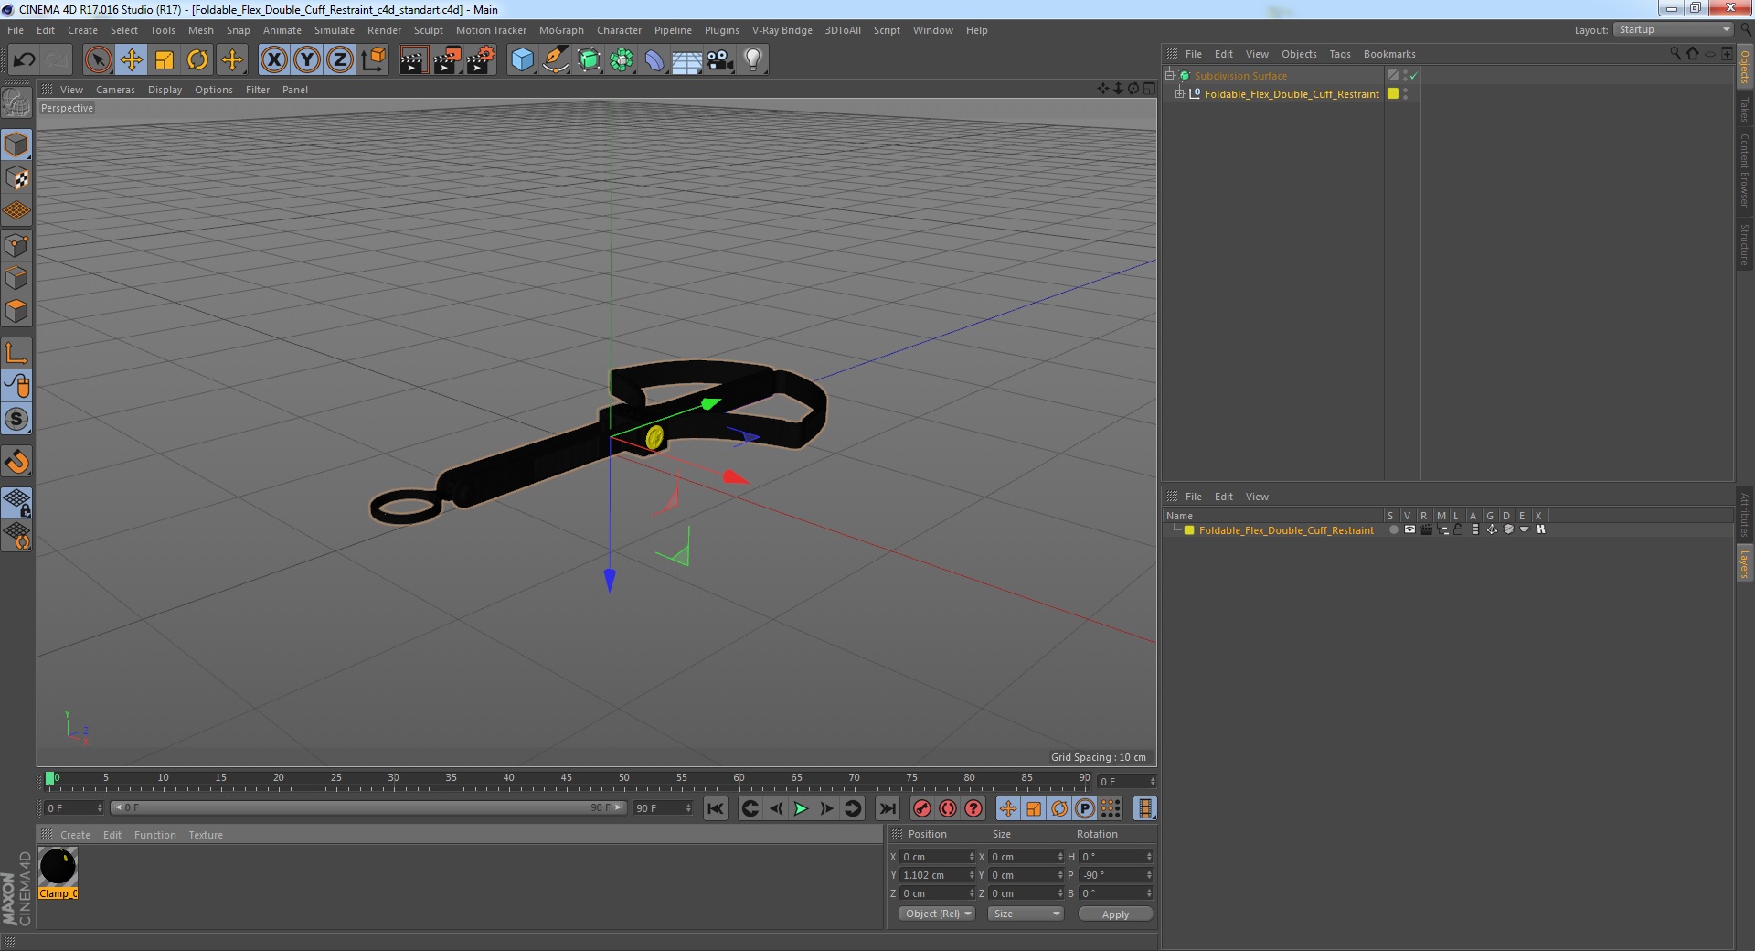Toggle Y axis lock
Screen dimensions: 1755x951
[x=307, y=60]
